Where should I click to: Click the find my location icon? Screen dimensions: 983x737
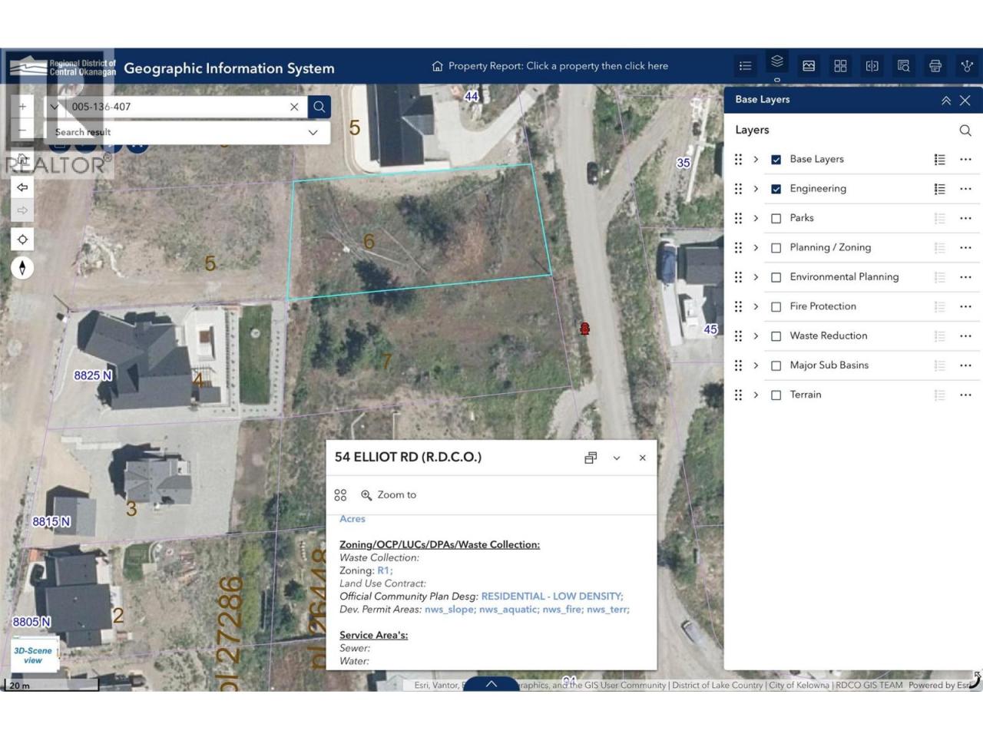(22, 240)
